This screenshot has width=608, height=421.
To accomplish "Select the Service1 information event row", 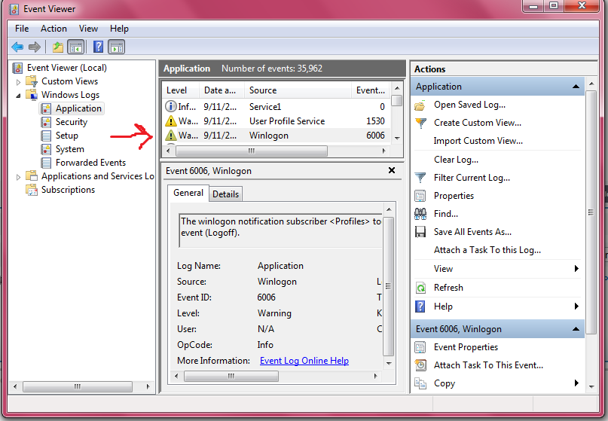I will (x=276, y=107).
